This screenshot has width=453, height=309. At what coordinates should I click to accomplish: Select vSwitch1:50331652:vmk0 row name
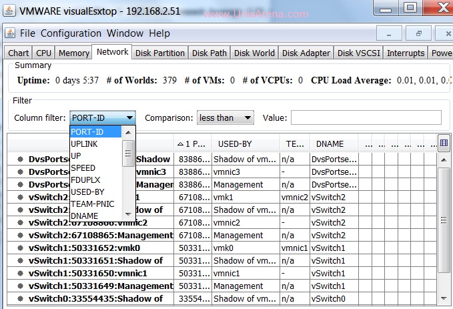pos(84,248)
